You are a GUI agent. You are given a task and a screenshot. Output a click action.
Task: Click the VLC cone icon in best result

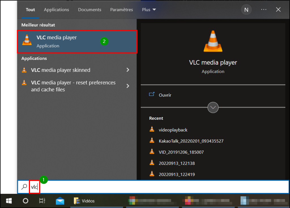coord(27,40)
